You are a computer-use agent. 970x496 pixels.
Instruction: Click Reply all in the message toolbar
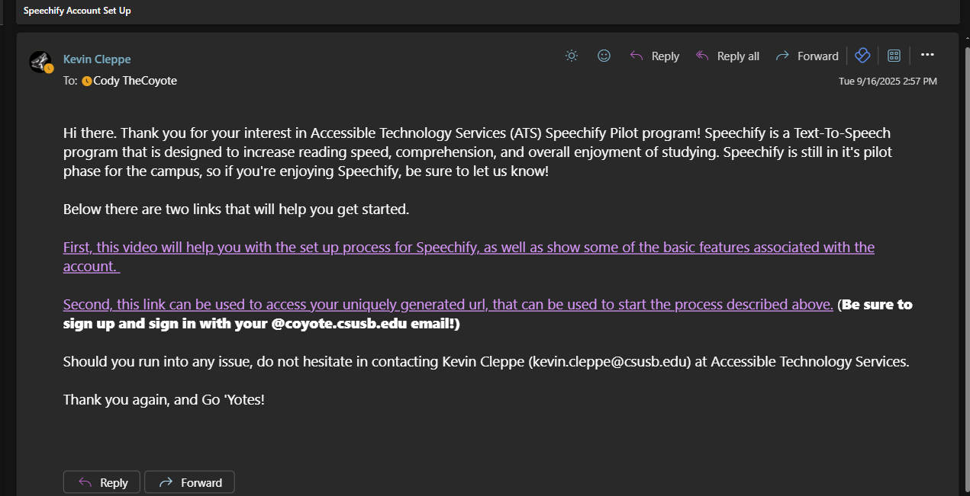(728, 56)
